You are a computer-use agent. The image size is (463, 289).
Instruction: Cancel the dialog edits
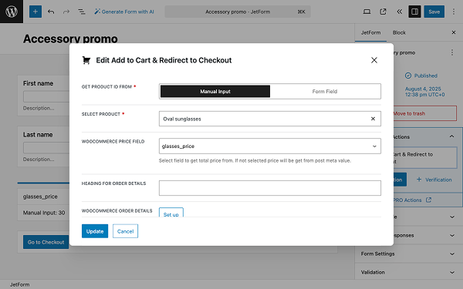pyautogui.click(x=125, y=231)
